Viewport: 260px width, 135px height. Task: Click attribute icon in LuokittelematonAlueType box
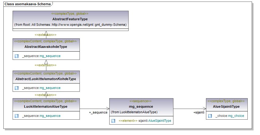pos(17,116)
